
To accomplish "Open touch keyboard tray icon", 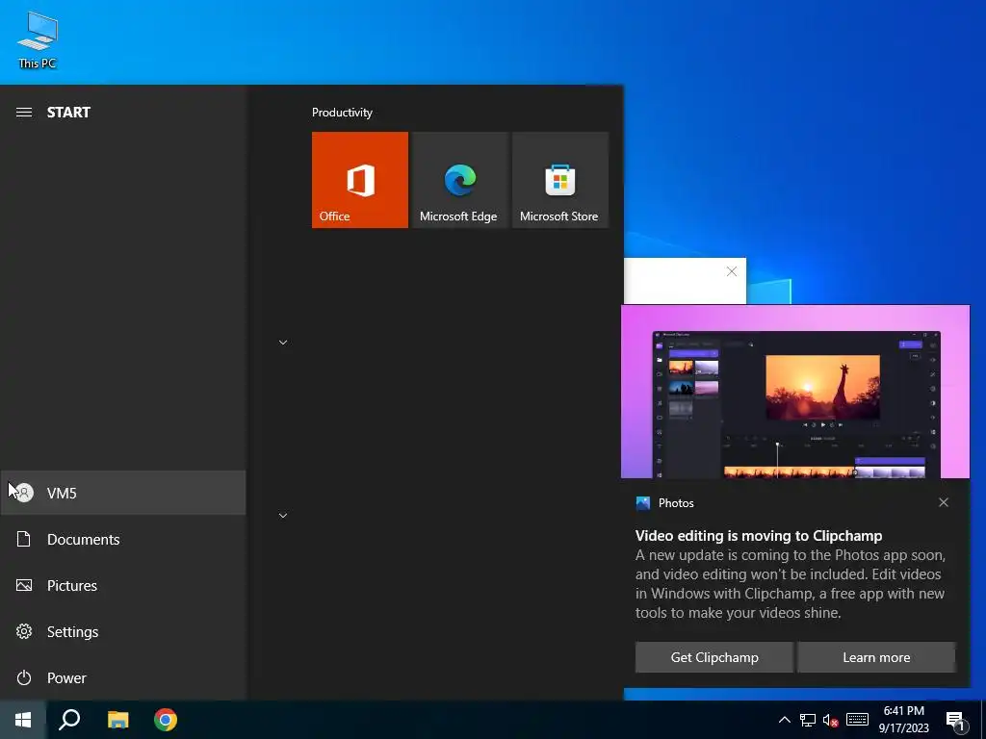I will pyautogui.click(x=857, y=720).
